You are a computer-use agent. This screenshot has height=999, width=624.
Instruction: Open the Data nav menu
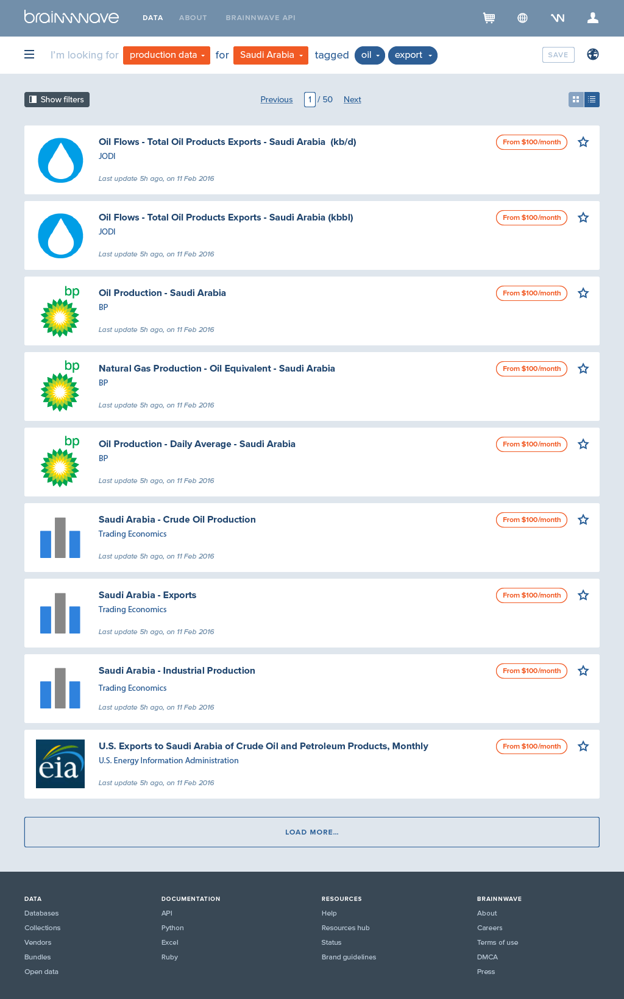tap(152, 18)
